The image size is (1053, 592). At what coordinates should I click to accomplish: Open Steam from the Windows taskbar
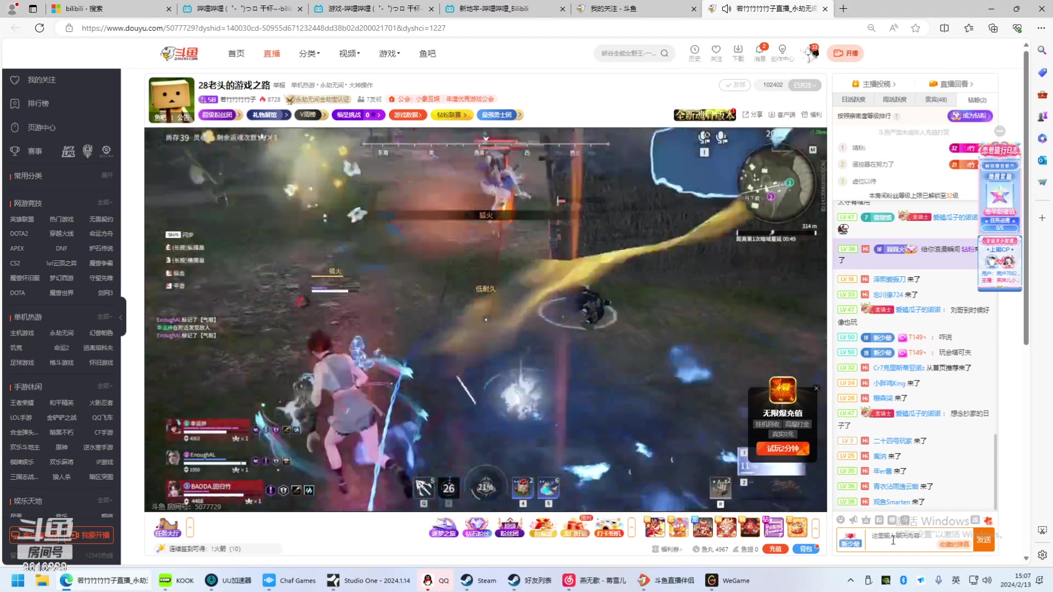pos(478,580)
